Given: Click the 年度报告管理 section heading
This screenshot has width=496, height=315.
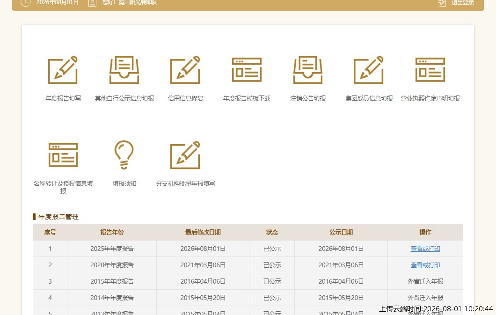Looking at the screenshot, I should pos(58,217).
